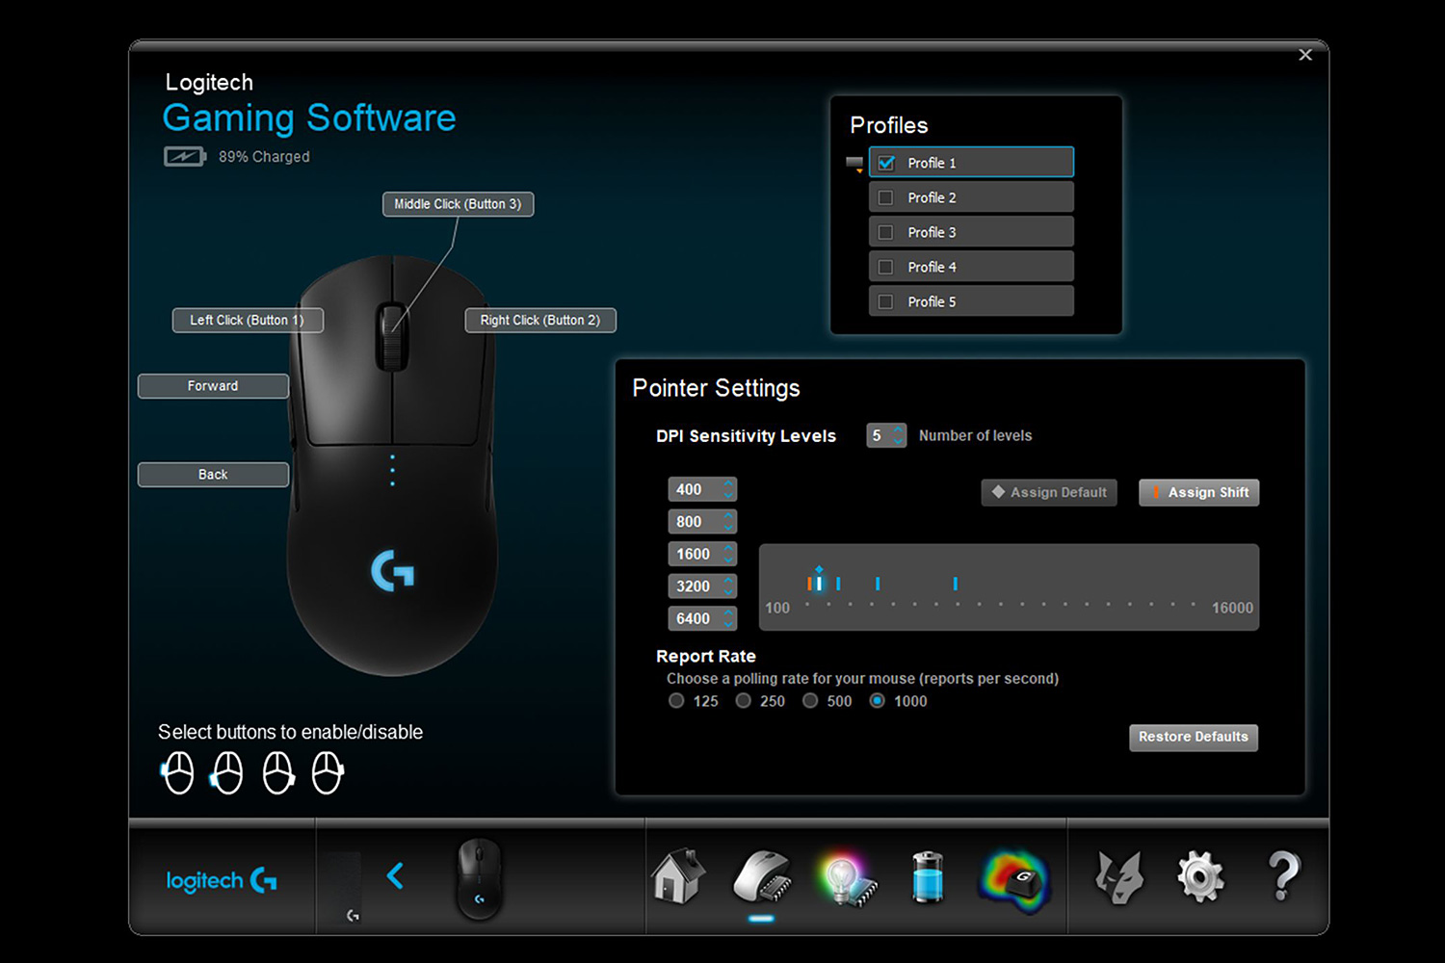1445x963 pixels.
Task: Enable the Profile 3 checkbox
Action: 886,232
